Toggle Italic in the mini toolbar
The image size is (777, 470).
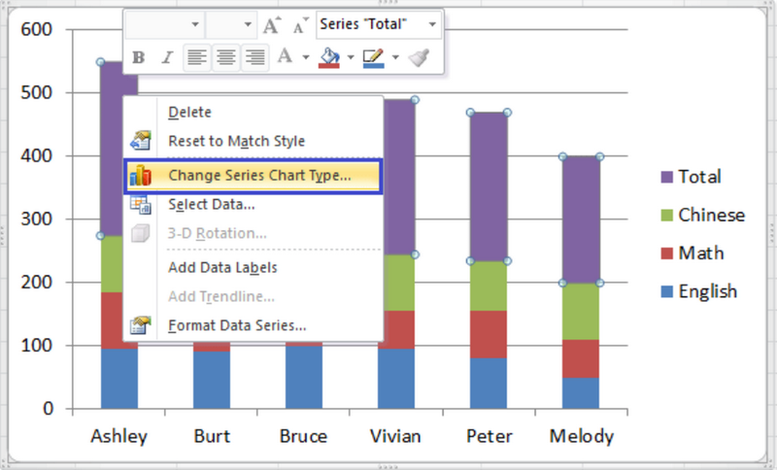pos(167,57)
